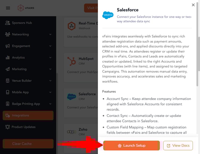Click the Product Updates bell icon
Viewport: 200px width, 154px height.
[x=8, y=127]
